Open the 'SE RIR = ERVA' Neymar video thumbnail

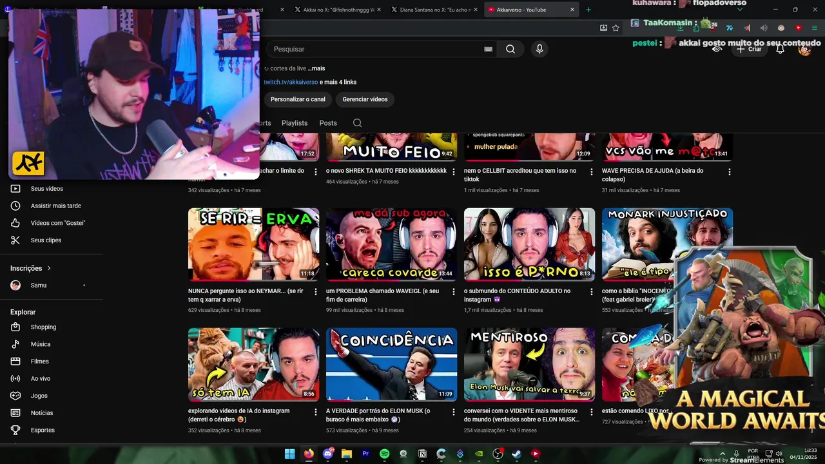pyautogui.click(x=253, y=244)
